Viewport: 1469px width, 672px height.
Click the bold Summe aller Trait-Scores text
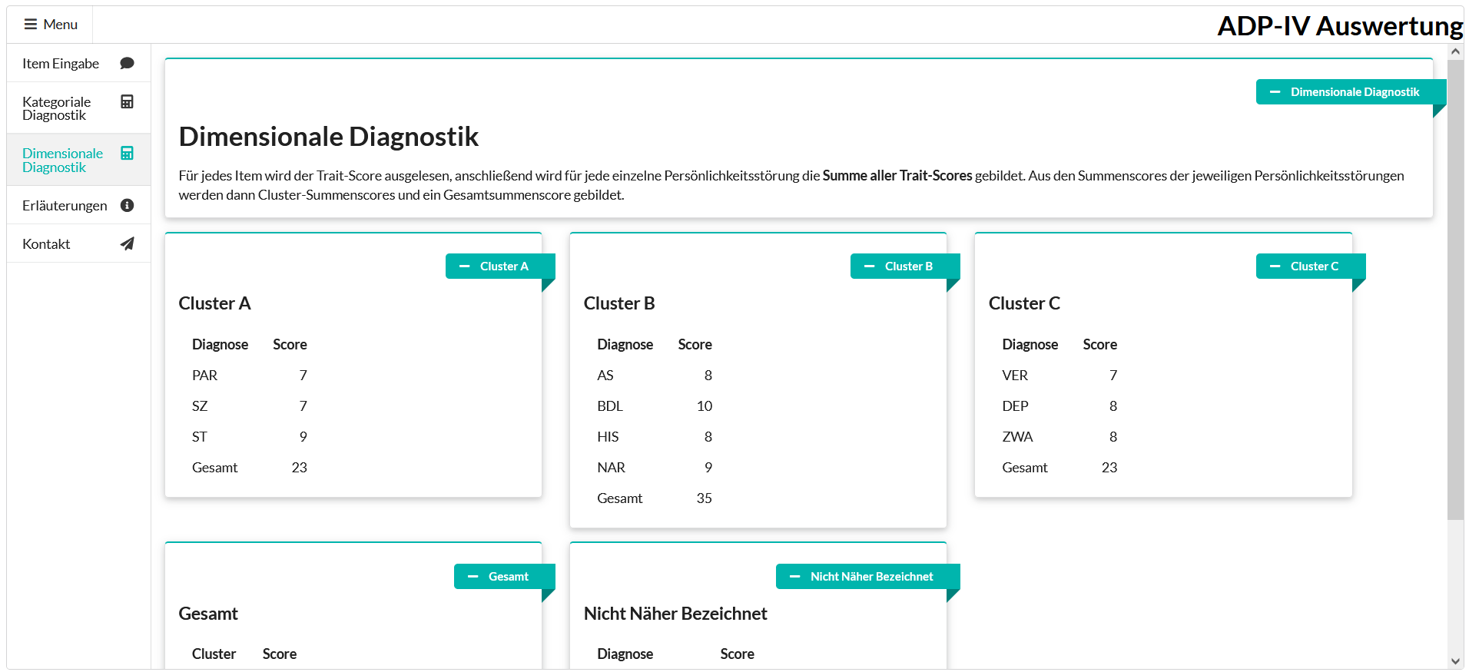[x=897, y=176]
